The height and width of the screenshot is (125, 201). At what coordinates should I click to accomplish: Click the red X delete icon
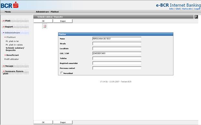(45, 26)
